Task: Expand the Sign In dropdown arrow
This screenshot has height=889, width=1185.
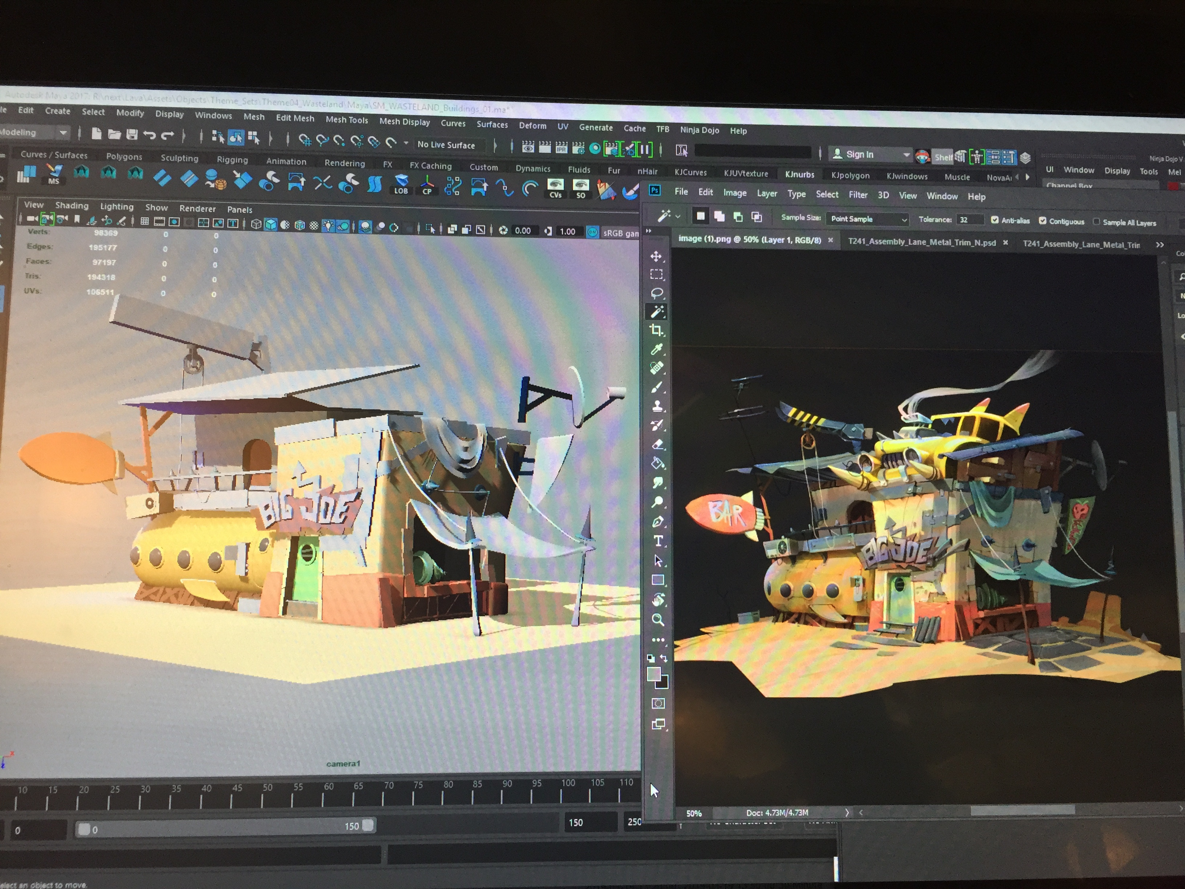Action: (907, 154)
